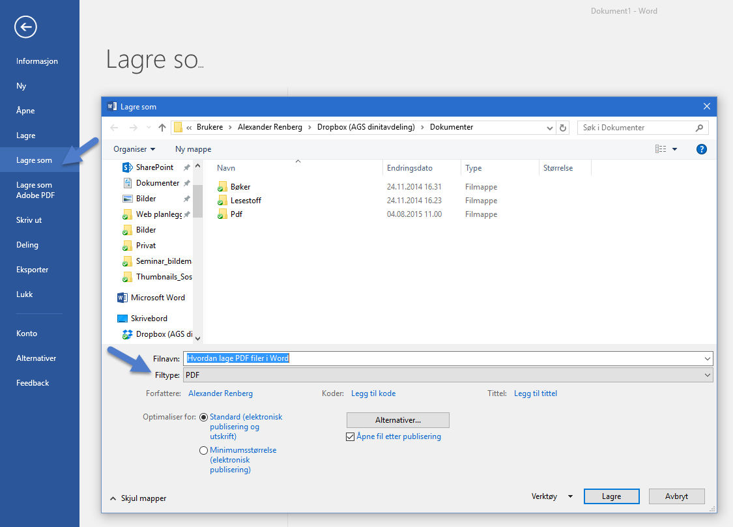Click the back navigation arrow in dialog
This screenshot has width=733, height=527.
point(114,128)
